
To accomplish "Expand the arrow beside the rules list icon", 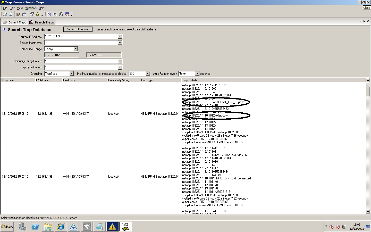I will point(71,15).
